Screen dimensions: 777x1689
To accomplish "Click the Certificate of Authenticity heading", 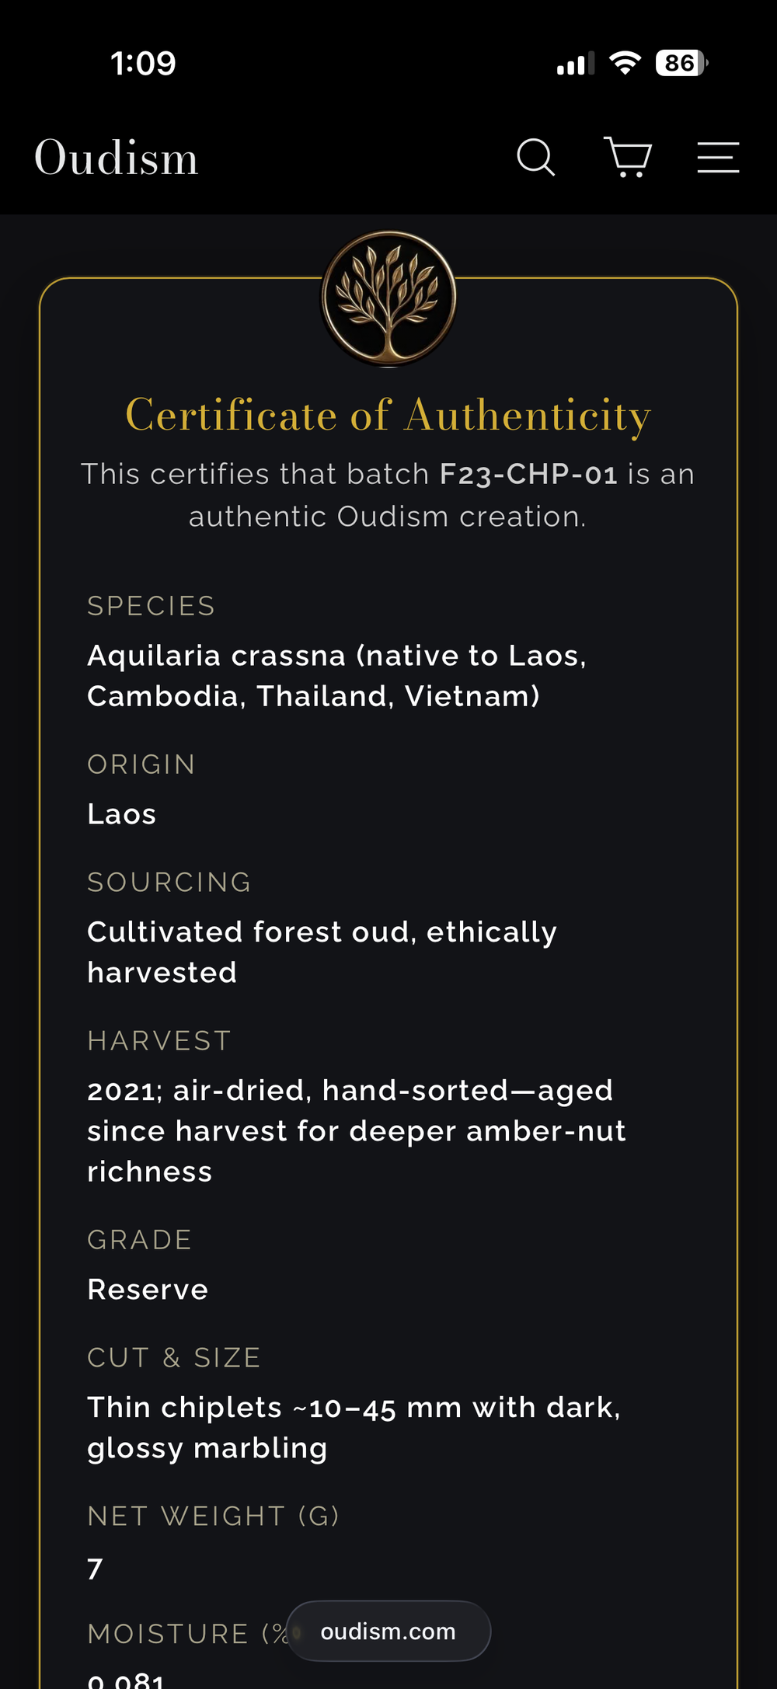I will click(x=388, y=415).
